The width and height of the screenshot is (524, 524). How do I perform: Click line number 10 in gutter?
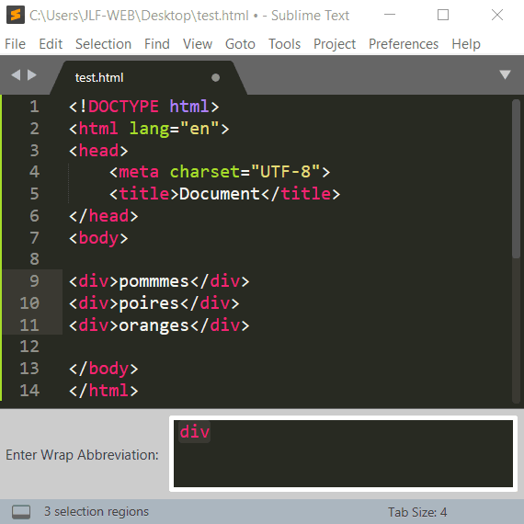click(x=29, y=303)
